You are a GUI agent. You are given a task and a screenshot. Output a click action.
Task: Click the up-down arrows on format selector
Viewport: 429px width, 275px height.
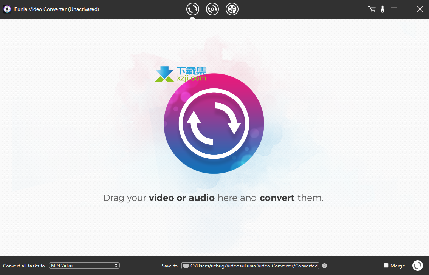[x=116, y=266]
